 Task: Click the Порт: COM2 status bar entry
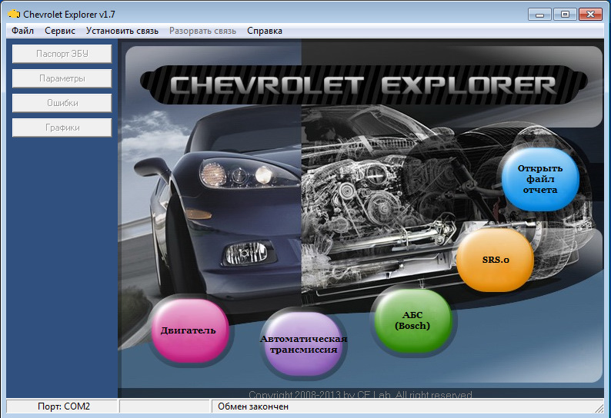[x=62, y=406]
